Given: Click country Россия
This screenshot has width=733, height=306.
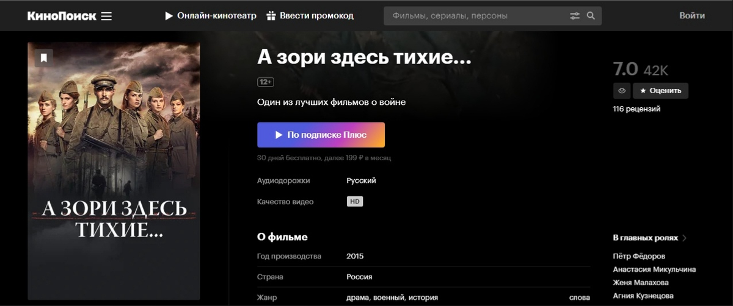Looking at the screenshot, I should pos(359,277).
